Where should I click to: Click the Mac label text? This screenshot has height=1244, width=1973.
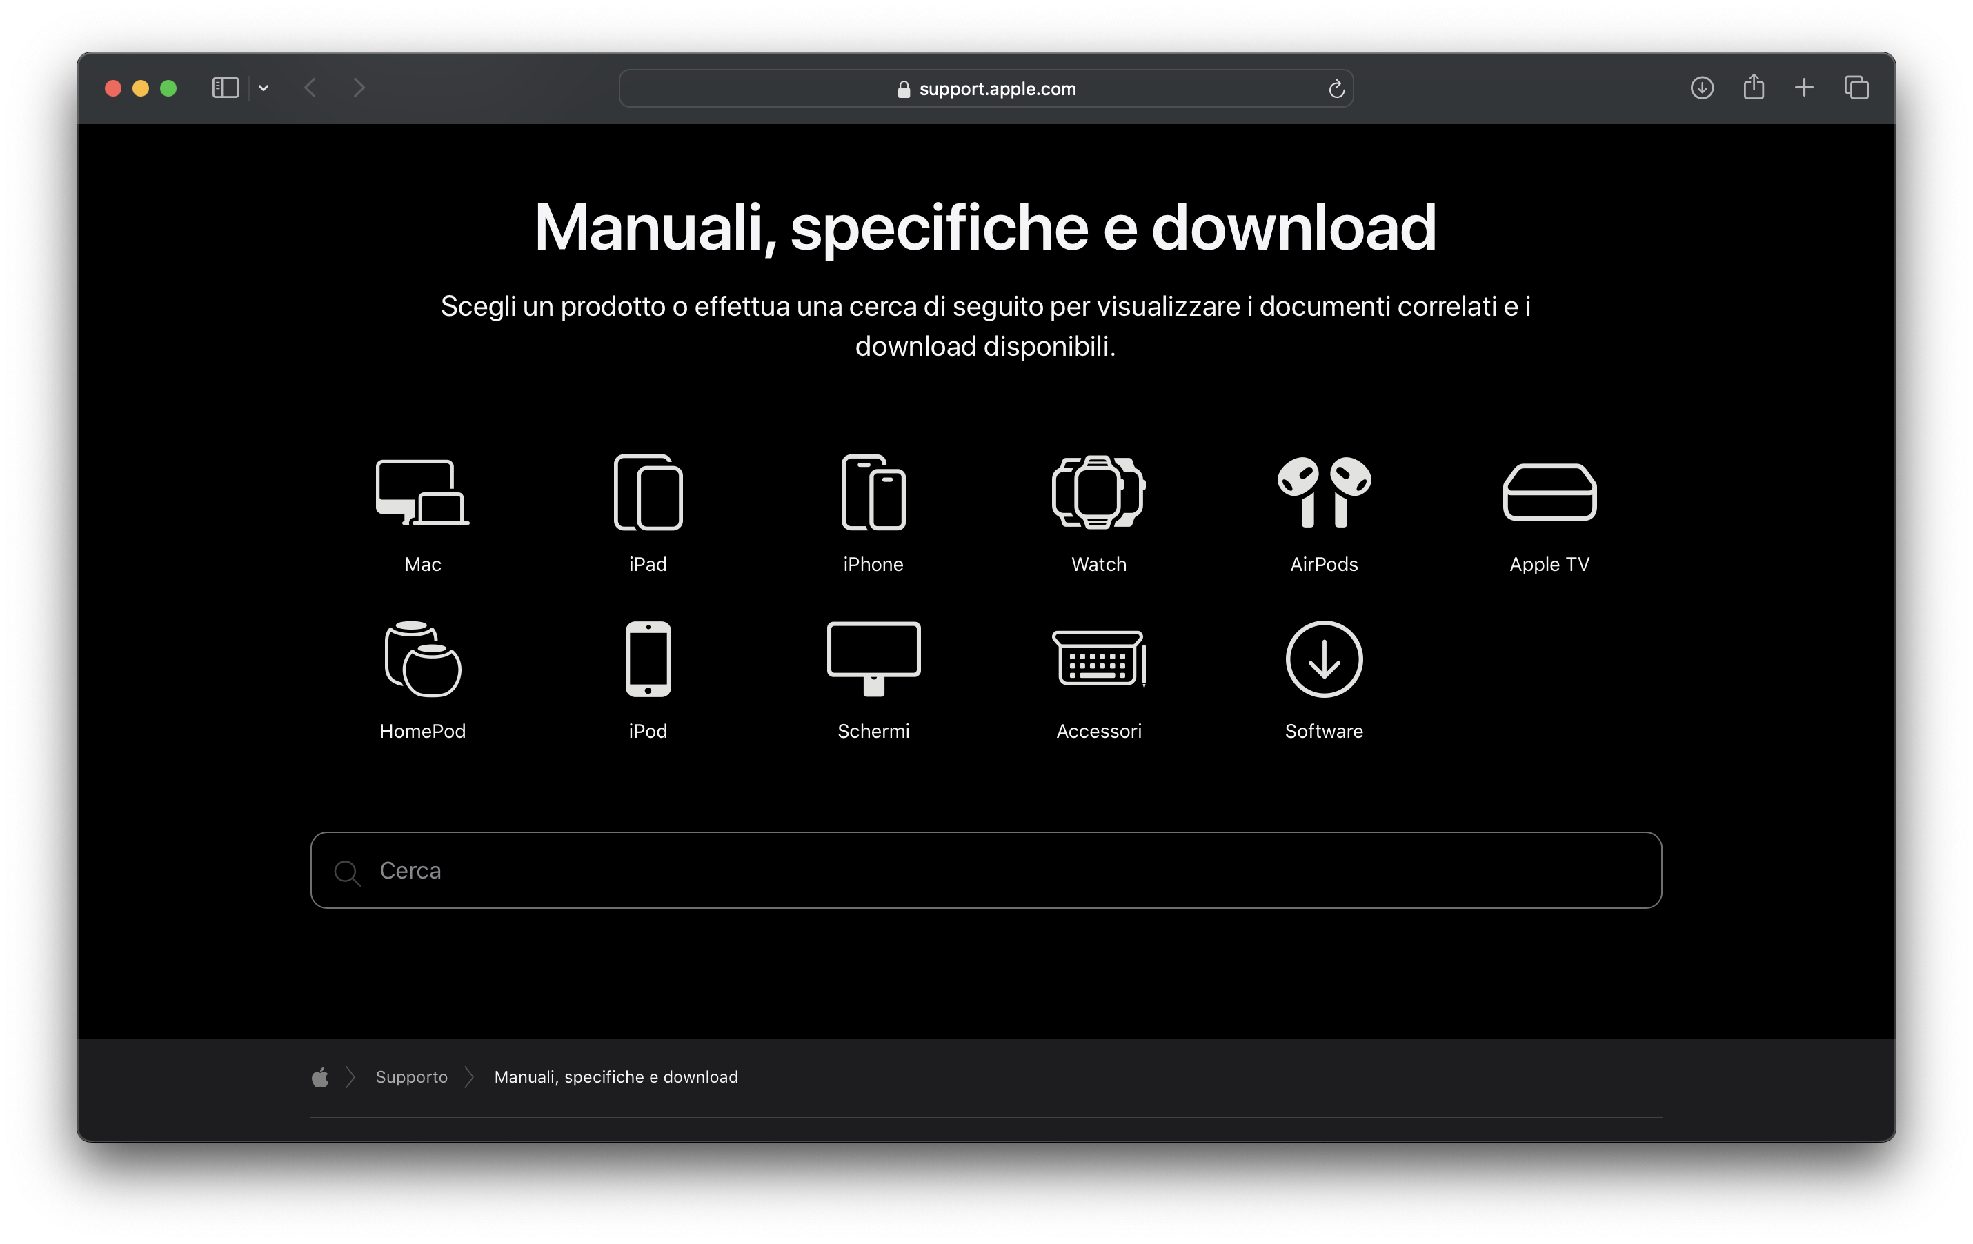422,564
